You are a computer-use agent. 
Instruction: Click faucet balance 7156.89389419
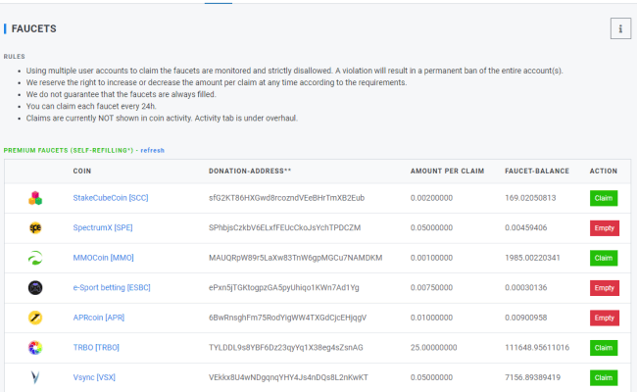pyautogui.click(x=532, y=377)
